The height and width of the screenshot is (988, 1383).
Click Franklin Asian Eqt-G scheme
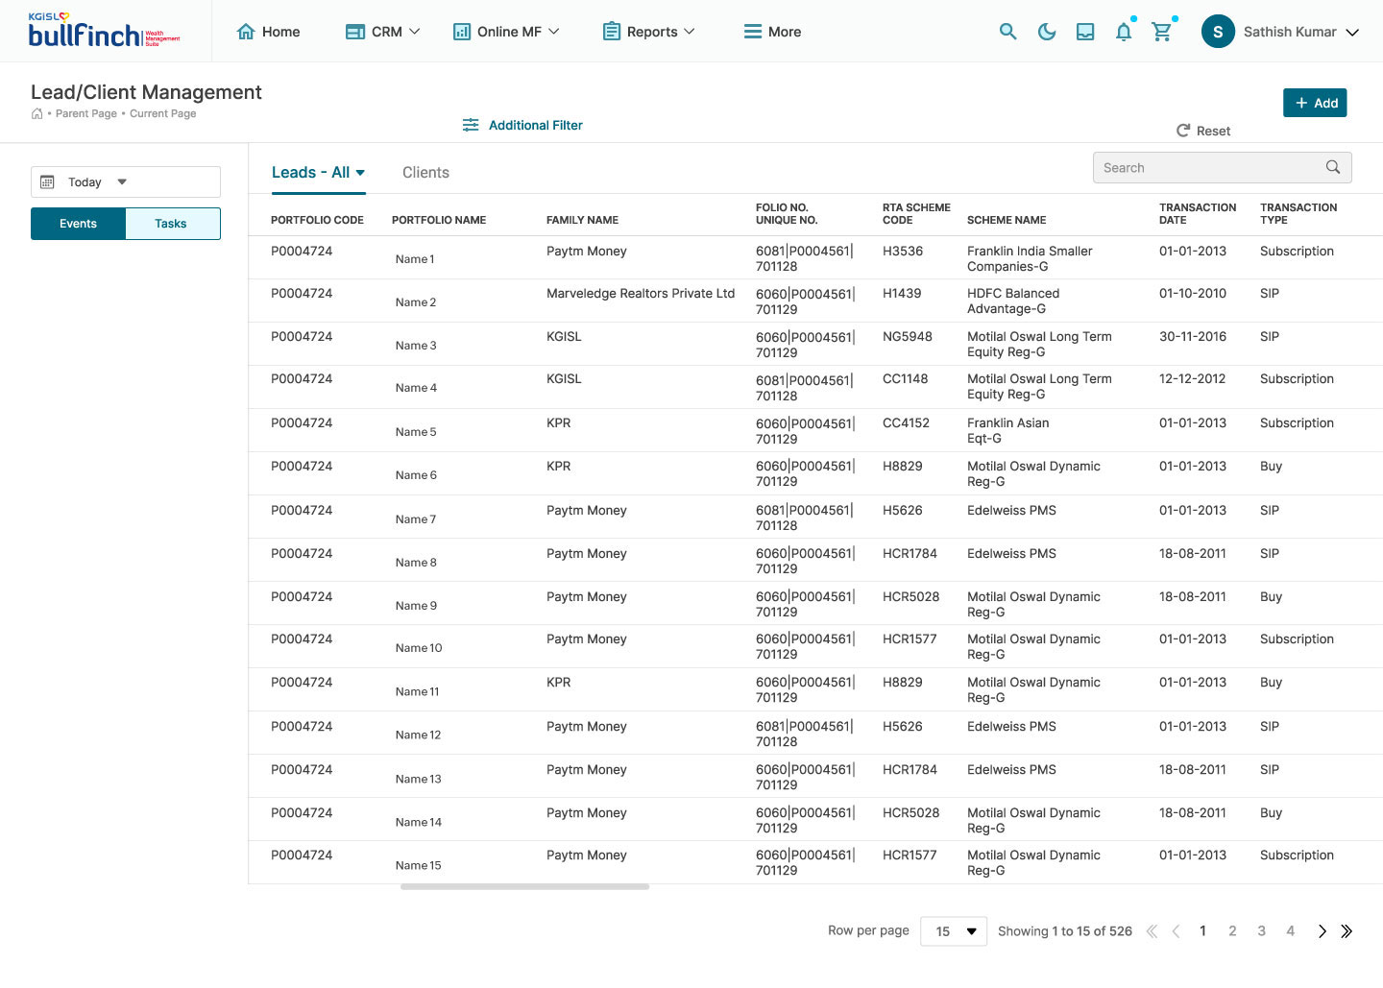[1007, 430]
